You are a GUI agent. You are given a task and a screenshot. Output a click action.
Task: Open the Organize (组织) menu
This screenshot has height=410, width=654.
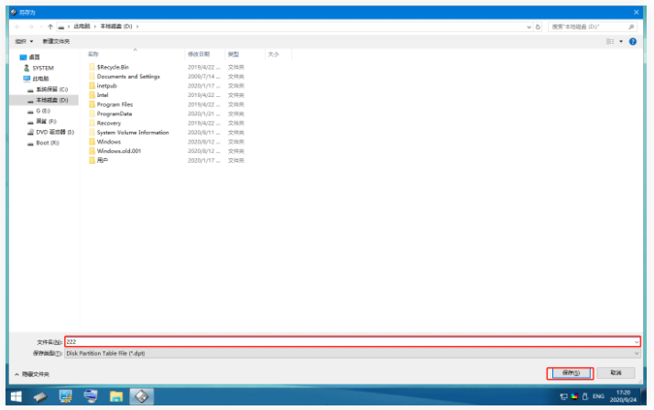(24, 42)
